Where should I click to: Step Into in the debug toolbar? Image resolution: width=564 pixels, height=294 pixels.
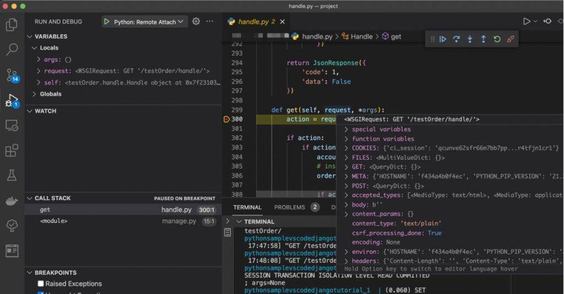[470, 39]
